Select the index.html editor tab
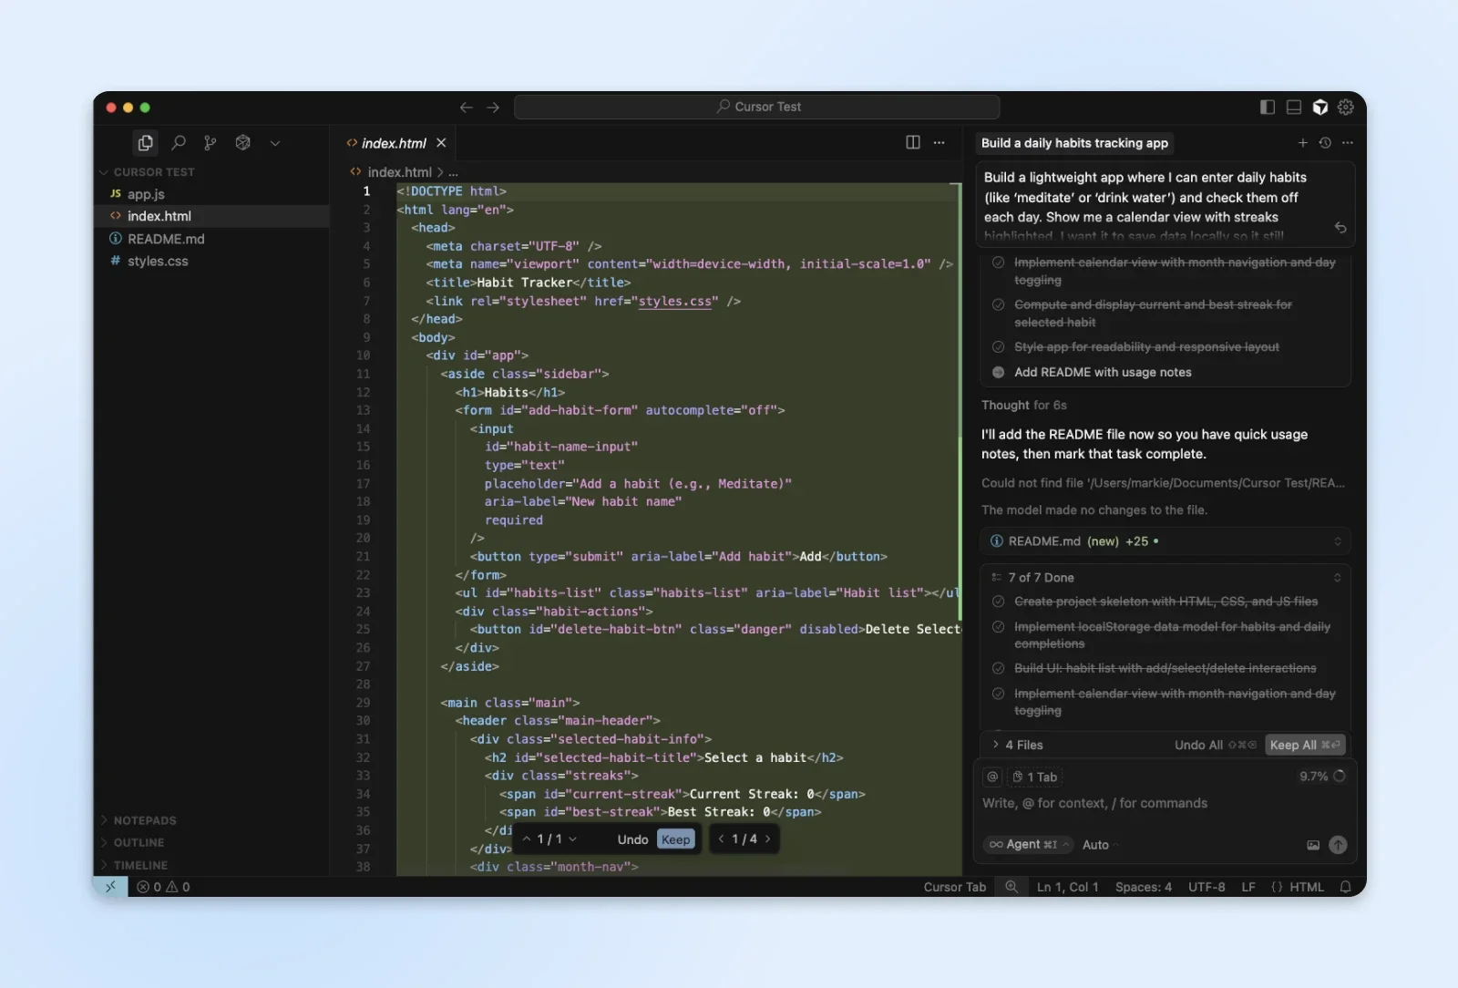The height and width of the screenshot is (988, 1458). pos(393,142)
